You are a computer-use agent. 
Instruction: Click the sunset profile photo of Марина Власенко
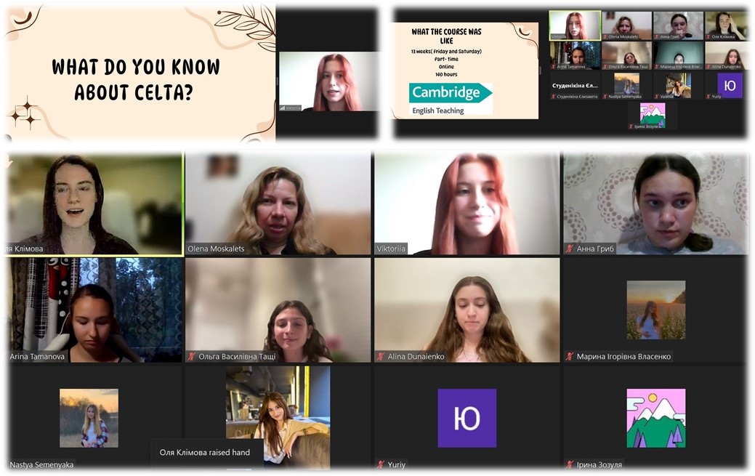coord(655,310)
